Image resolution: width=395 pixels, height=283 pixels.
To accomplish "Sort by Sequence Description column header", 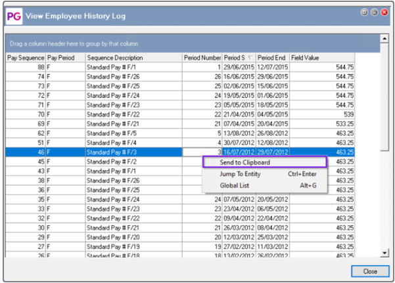I will pos(134,58).
